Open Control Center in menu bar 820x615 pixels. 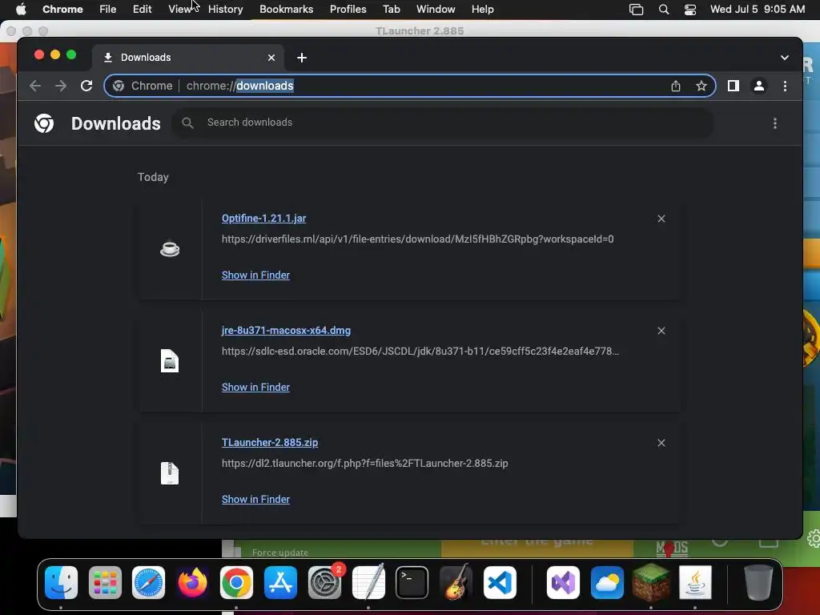(689, 10)
